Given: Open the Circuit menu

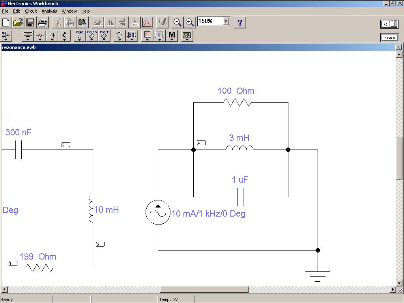Looking at the screenshot, I should coord(31,11).
